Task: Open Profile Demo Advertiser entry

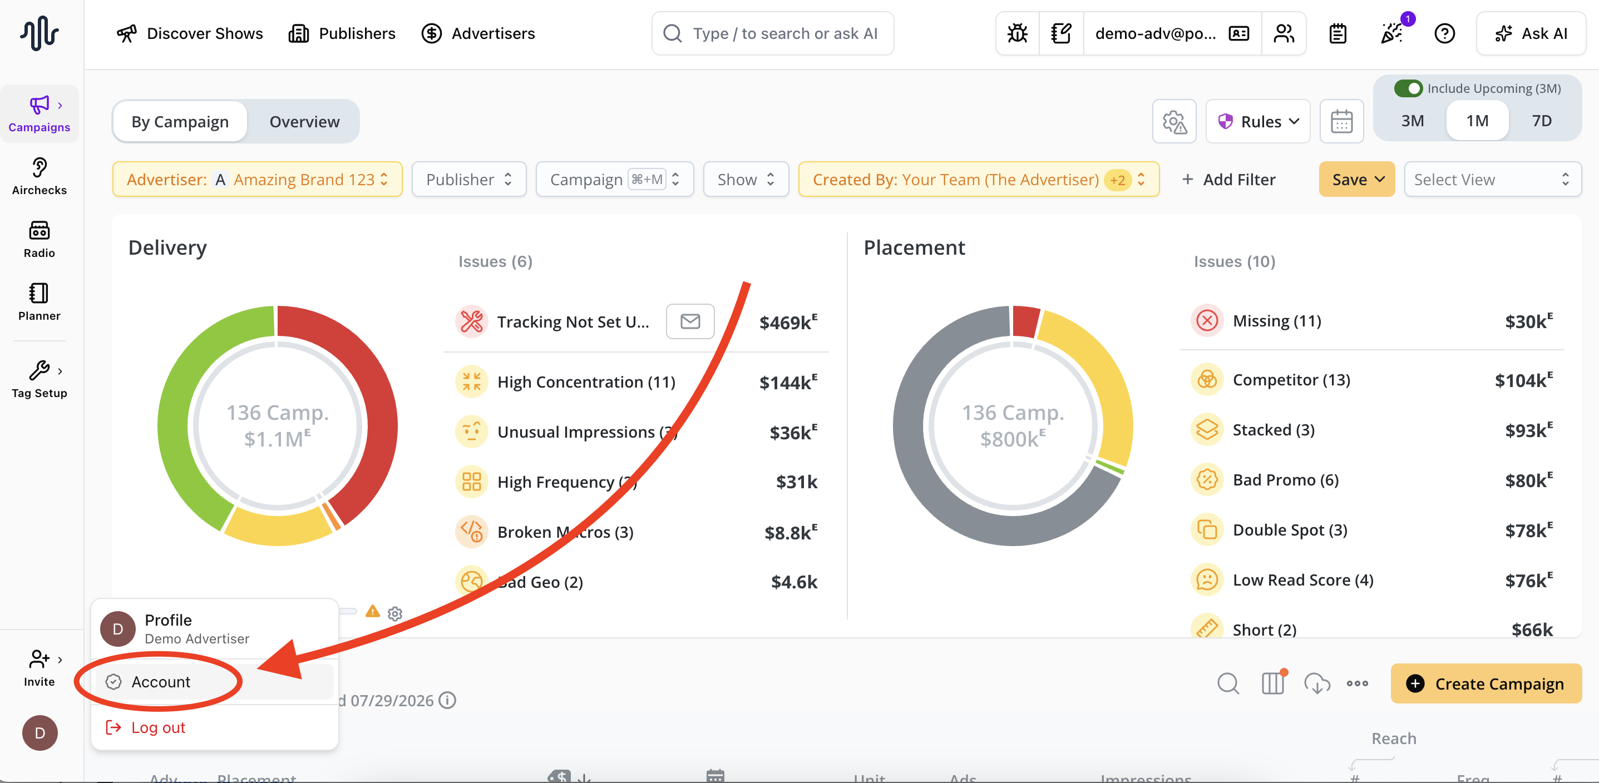Action: click(215, 628)
